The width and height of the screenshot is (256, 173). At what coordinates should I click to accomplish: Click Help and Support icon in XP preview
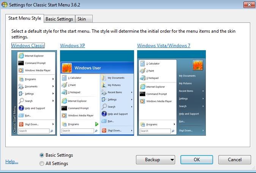pos(104,114)
